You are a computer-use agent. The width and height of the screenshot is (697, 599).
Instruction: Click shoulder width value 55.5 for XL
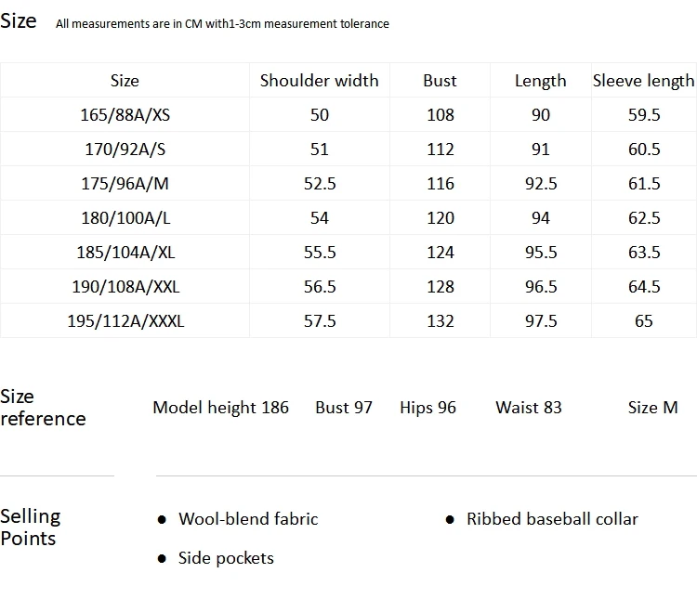click(x=320, y=253)
